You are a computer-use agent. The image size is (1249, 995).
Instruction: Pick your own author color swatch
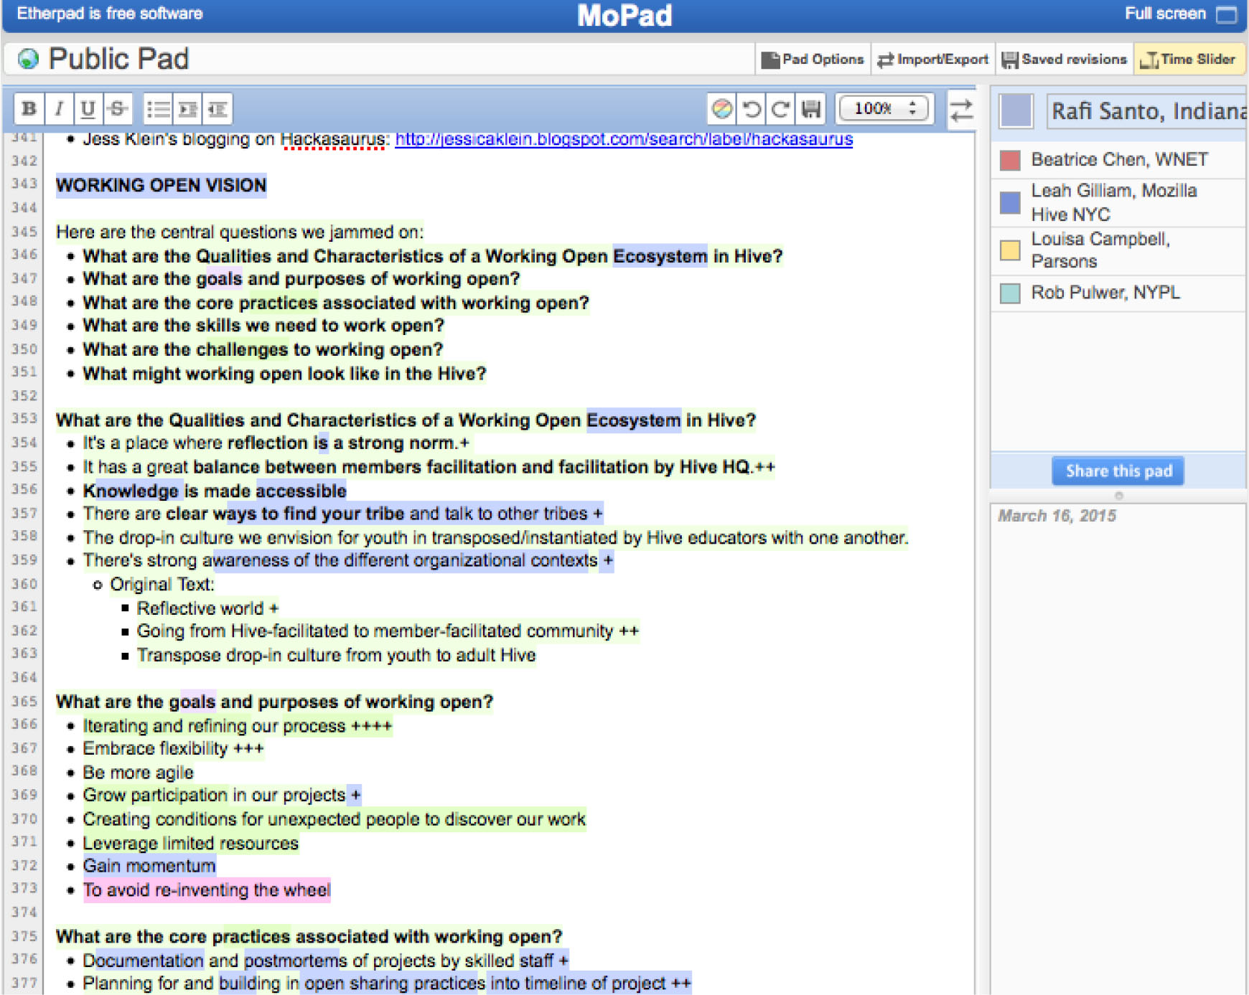pyautogui.click(x=1016, y=110)
